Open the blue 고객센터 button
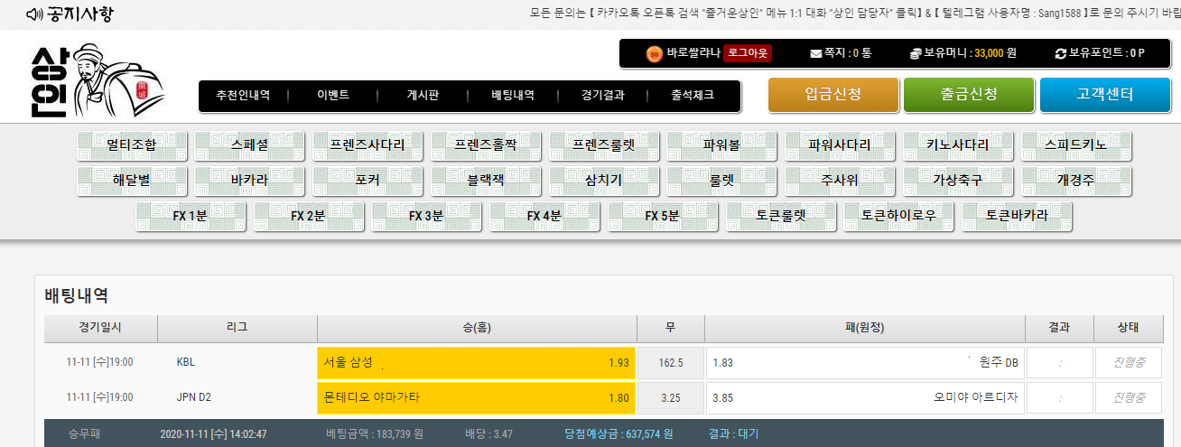Viewport: 1181px width, 447px height. click(1104, 95)
